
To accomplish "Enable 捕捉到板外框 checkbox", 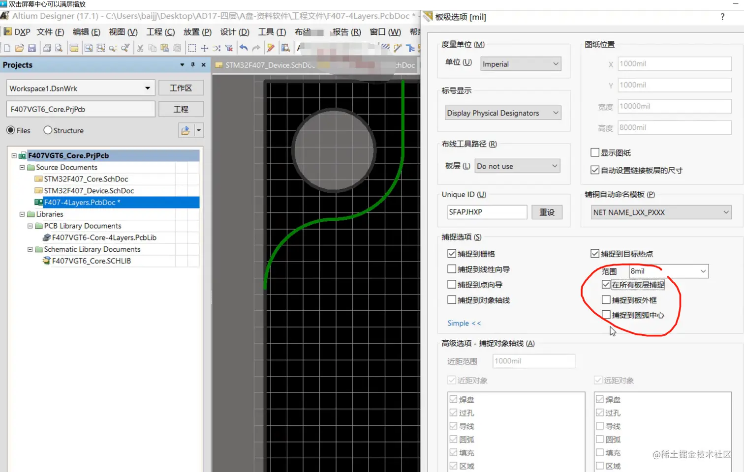I will [x=606, y=300].
